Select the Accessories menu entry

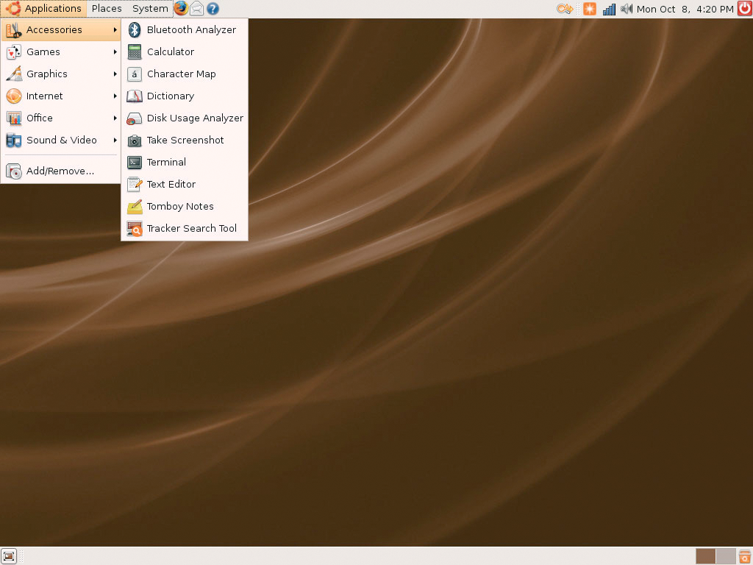click(x=60, y=29)
